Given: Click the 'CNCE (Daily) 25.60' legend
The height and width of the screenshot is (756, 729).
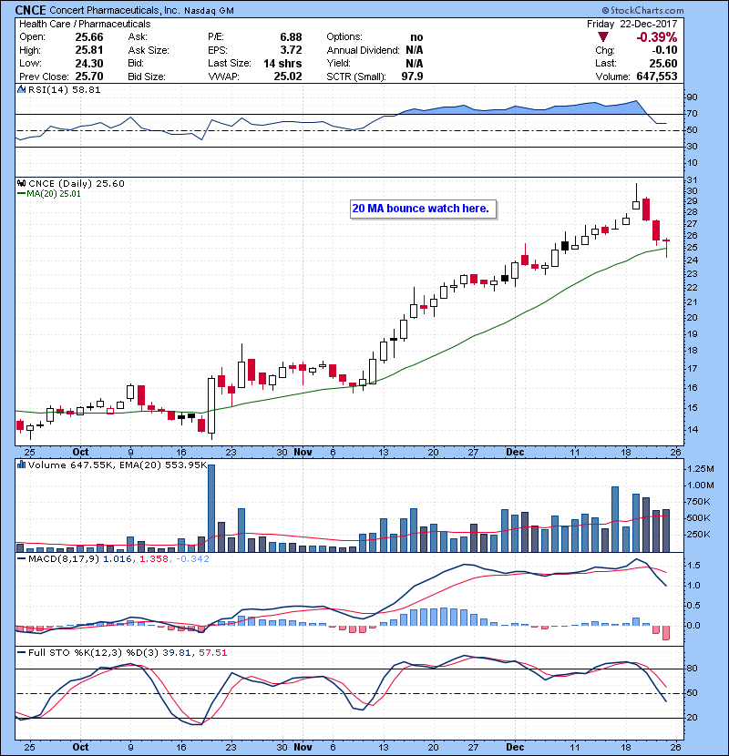Looking at the screenshot, I should (x=77, y=184).
